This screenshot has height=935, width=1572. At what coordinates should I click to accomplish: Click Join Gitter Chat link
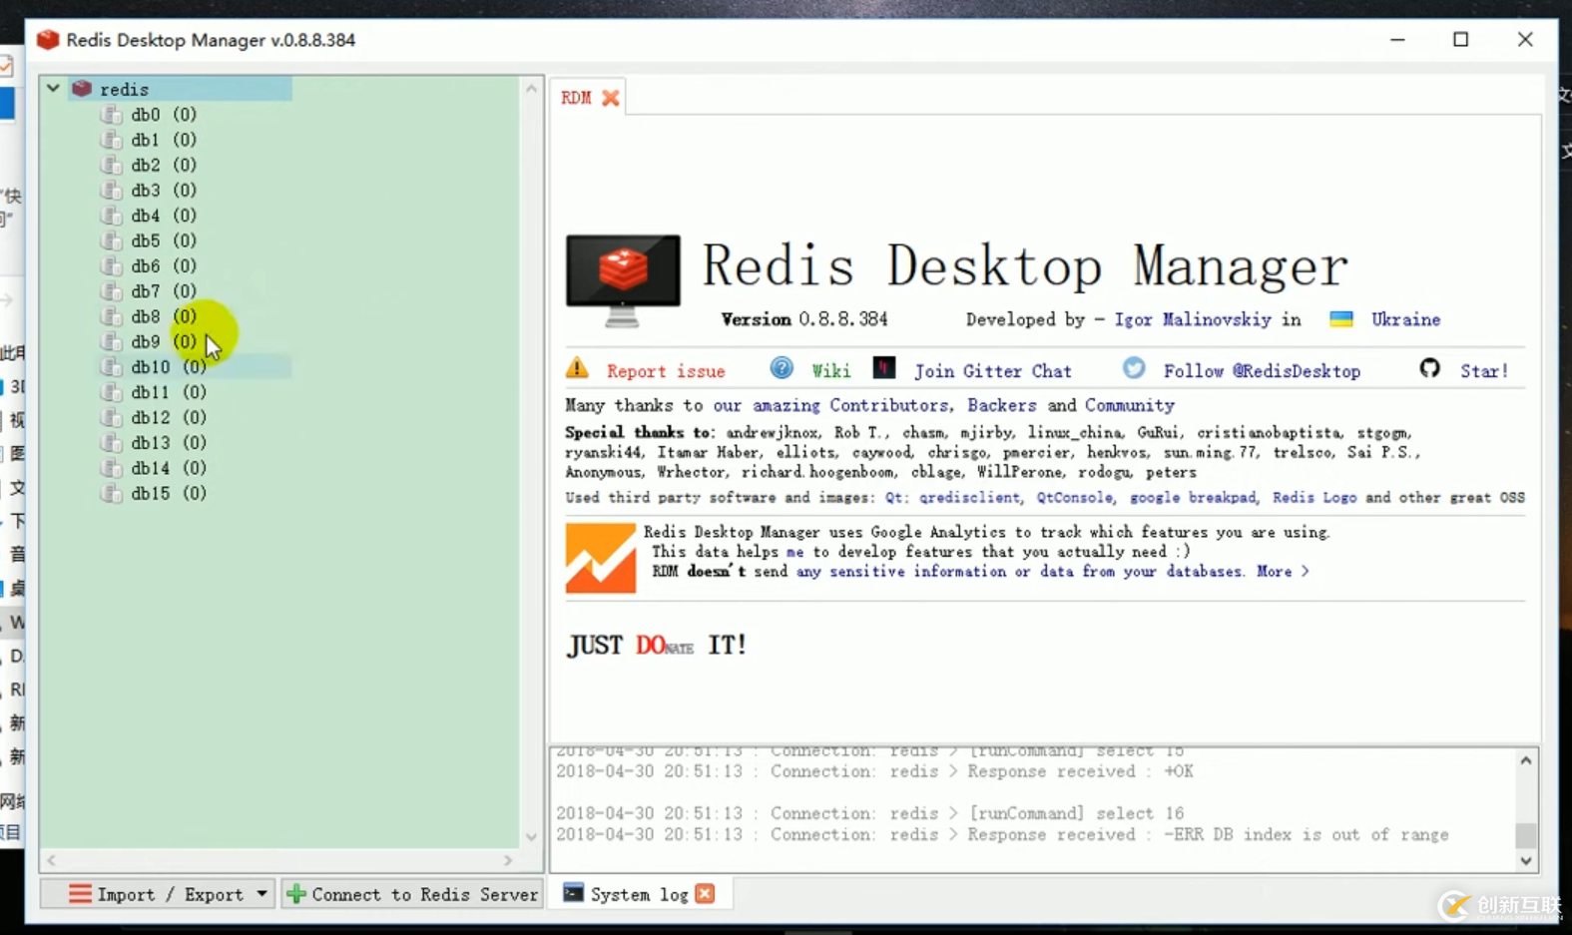(x=993, y=371)
